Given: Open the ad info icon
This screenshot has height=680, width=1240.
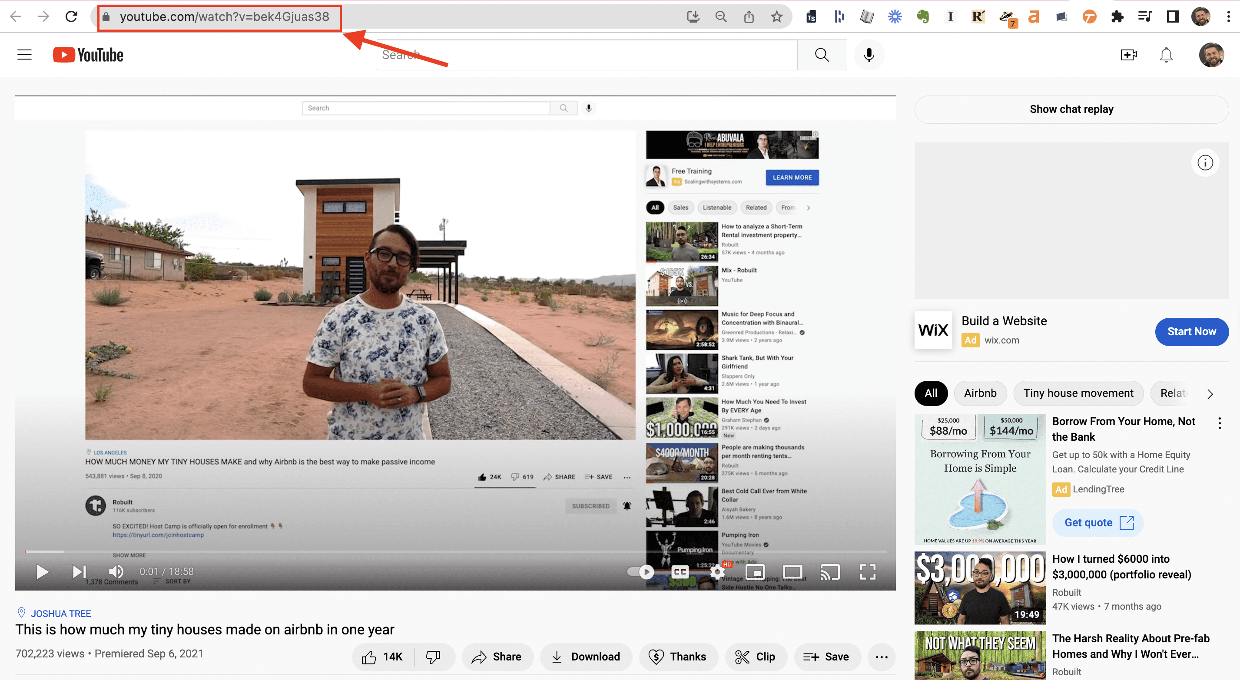Looking at the screenshot, I should click(x=1205, y=163).
